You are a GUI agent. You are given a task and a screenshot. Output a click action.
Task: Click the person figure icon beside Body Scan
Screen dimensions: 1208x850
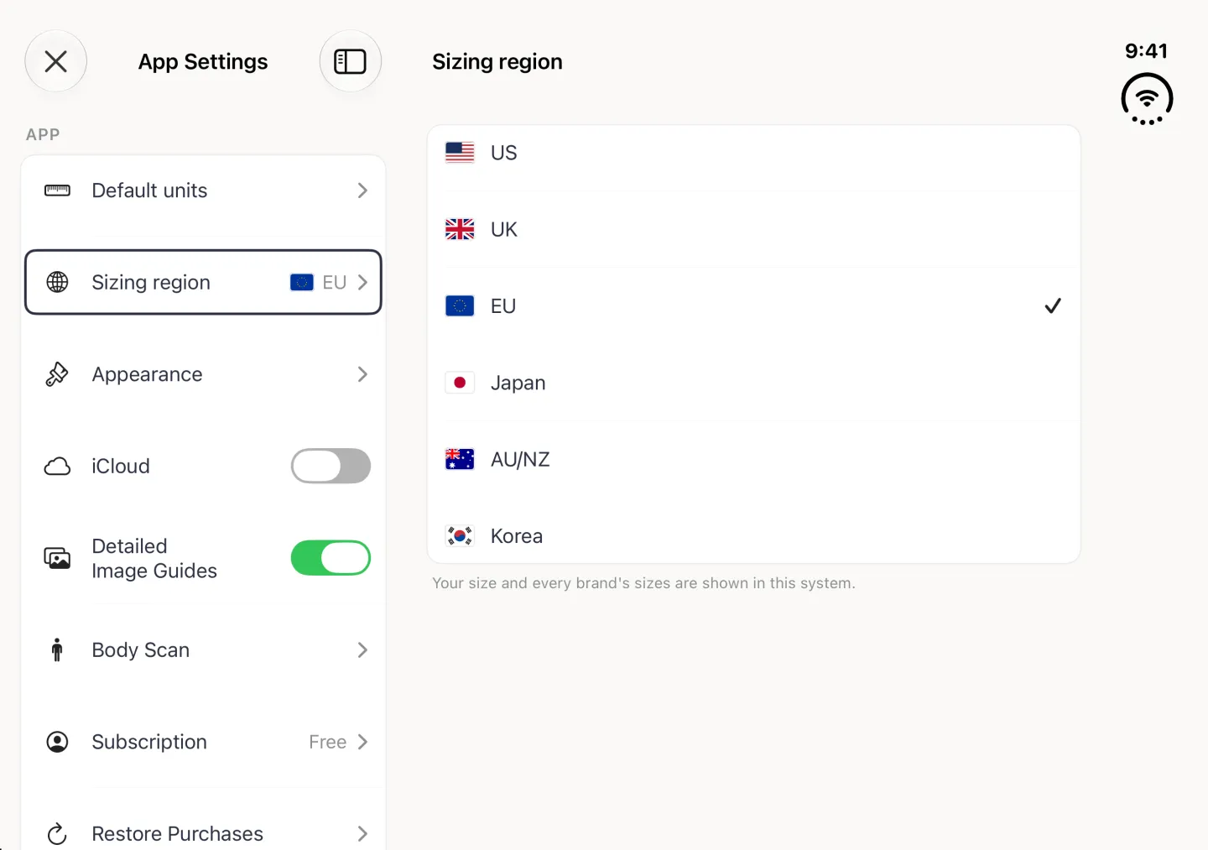[x=57, y=650]
